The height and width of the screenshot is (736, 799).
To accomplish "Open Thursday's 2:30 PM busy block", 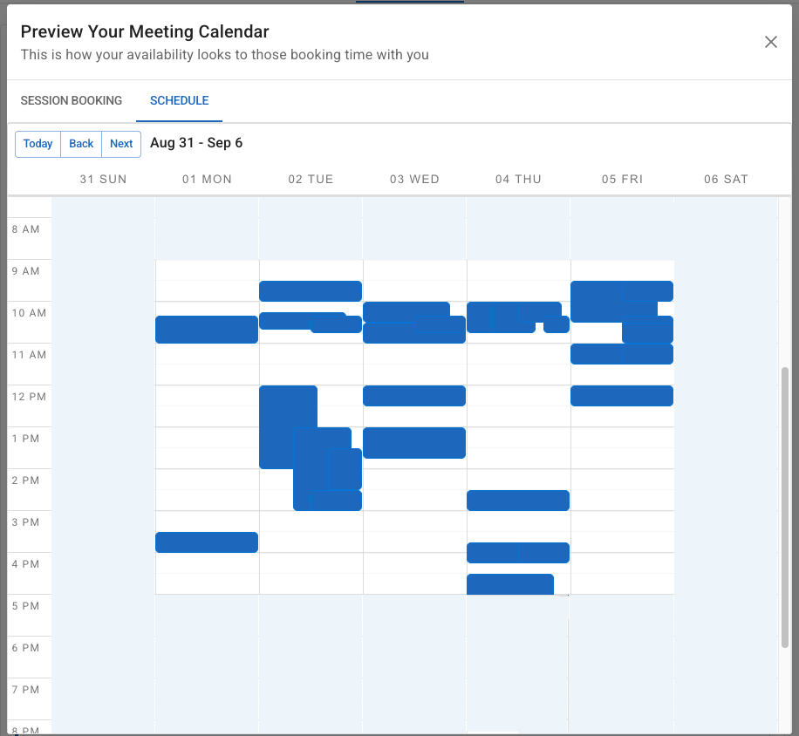I will point(518,501).
